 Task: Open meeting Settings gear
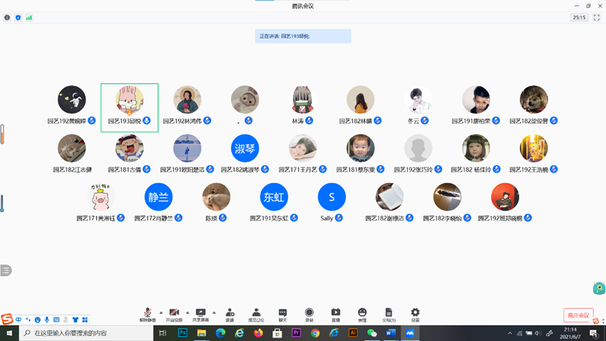coord(415,313)
